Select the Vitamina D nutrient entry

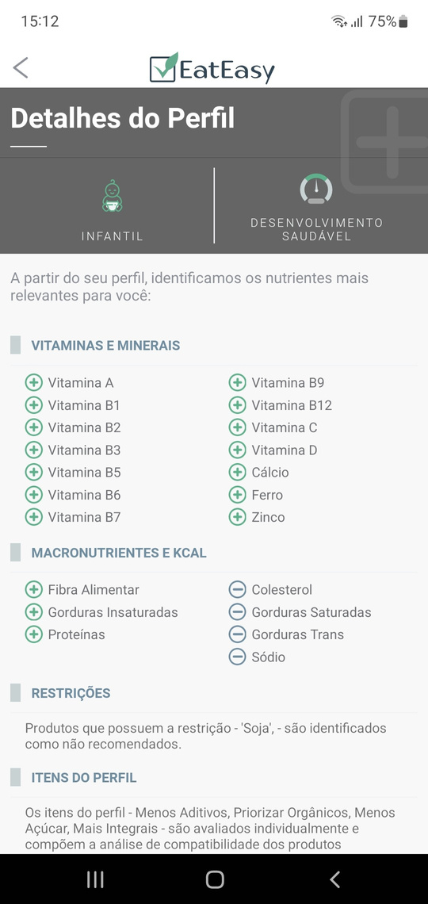(x=273, y=450)
